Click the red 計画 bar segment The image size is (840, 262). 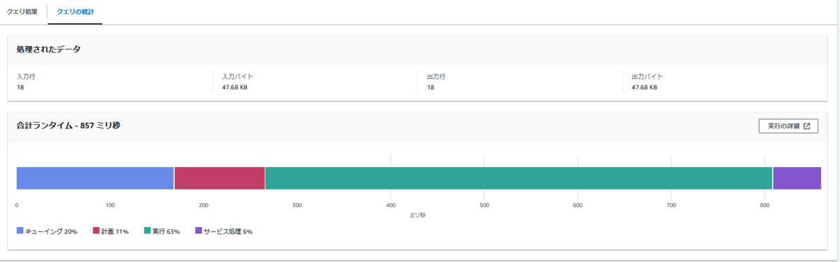(219, 178)
